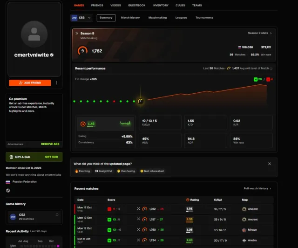Open the GUESTBOOK tab
The image size is (298, 248).
point(136,5)
